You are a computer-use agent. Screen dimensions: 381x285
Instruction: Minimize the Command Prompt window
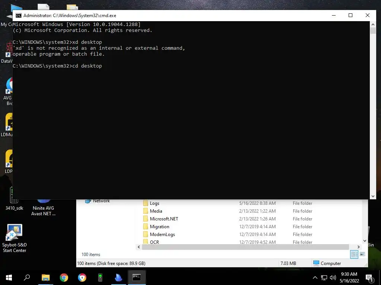[x=334, y=15]
